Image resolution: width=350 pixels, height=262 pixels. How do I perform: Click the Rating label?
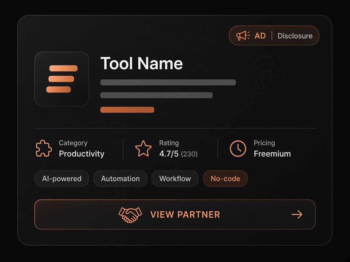[x=169, y=143]
